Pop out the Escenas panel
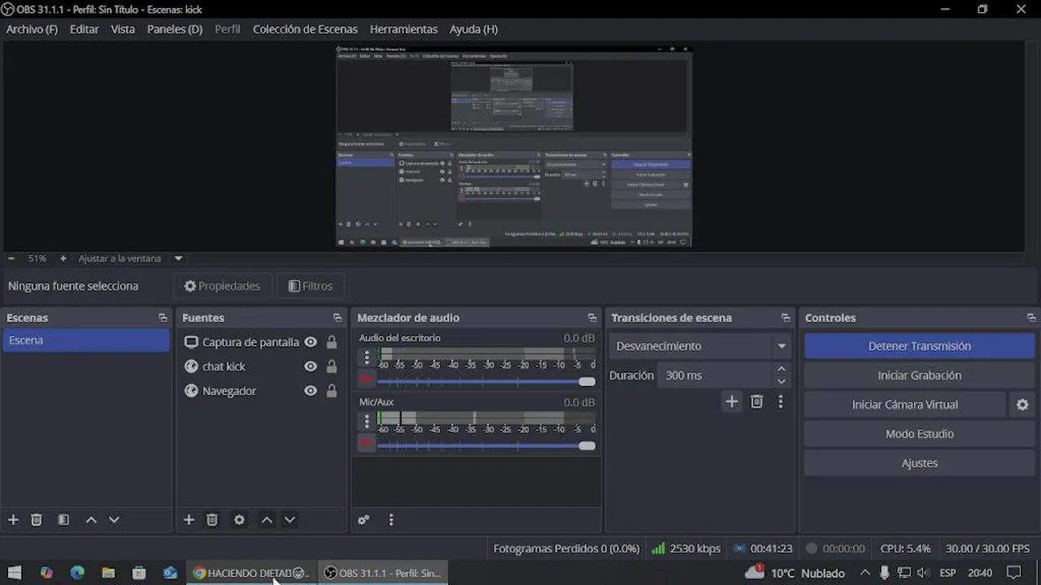The height and width of the screenshot is (585, 1041). coord(163,318)
